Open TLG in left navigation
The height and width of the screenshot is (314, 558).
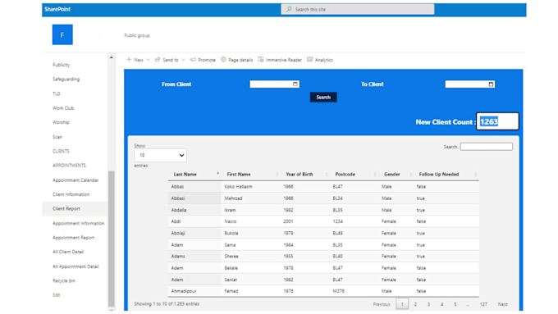(57, 94)
